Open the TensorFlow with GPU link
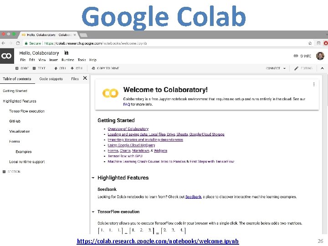 coord(125,156)
